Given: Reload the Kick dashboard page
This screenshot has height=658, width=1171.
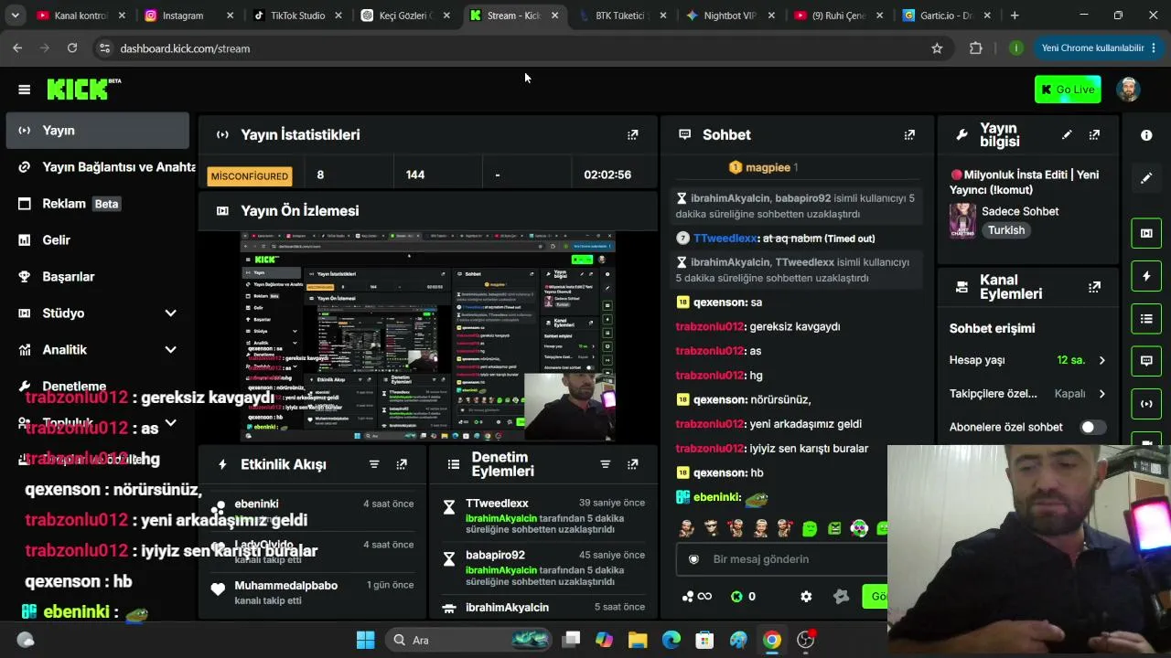Looking at the screenshot, I should pos(72,48).
